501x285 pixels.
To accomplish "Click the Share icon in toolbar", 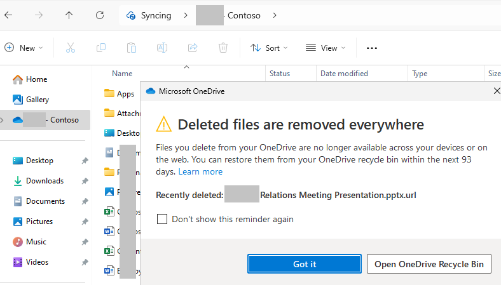I will (193, 48).
